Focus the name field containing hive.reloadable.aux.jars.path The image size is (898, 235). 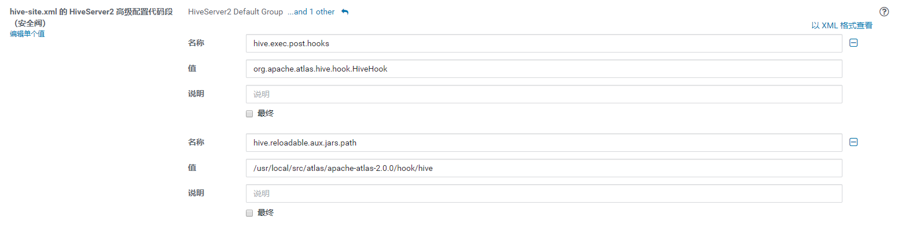tap(544, 143)
